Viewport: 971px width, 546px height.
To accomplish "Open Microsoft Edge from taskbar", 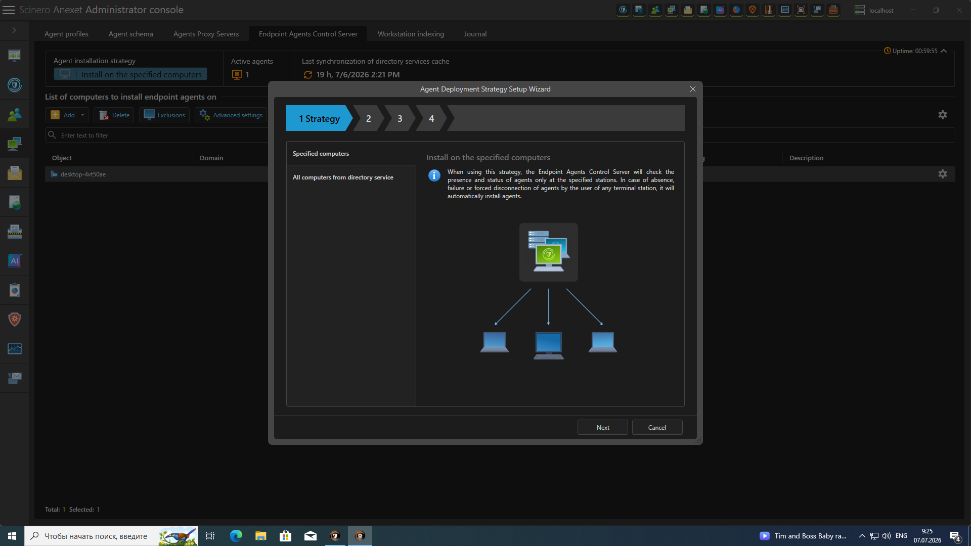I will 236,536.
